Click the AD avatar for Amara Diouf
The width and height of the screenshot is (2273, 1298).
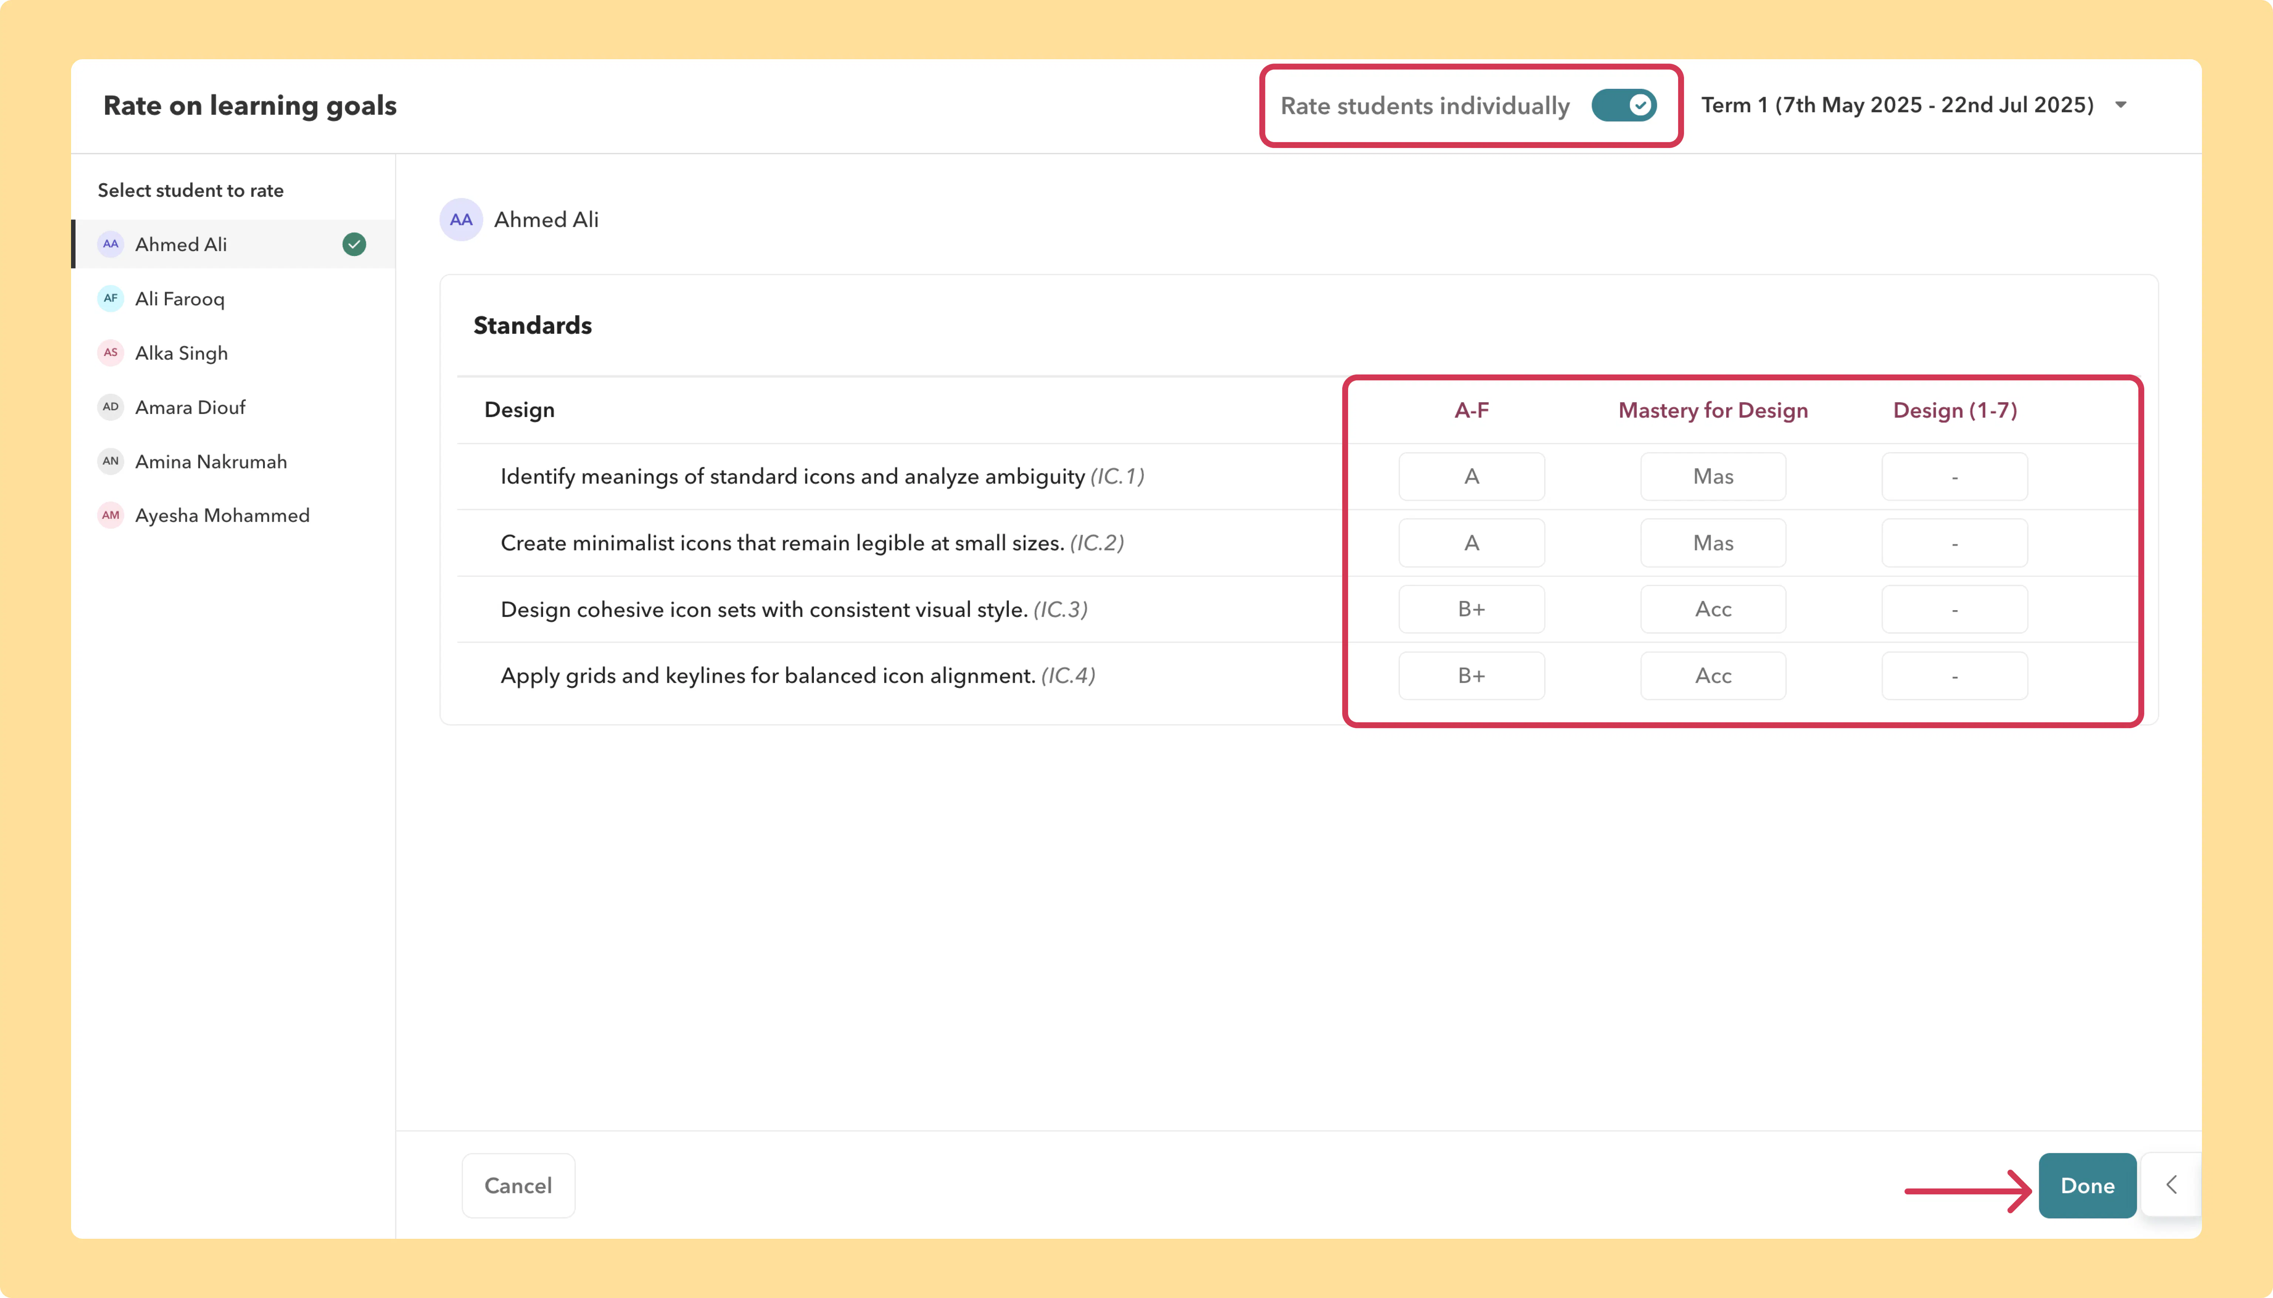click(x=111, y=407)
